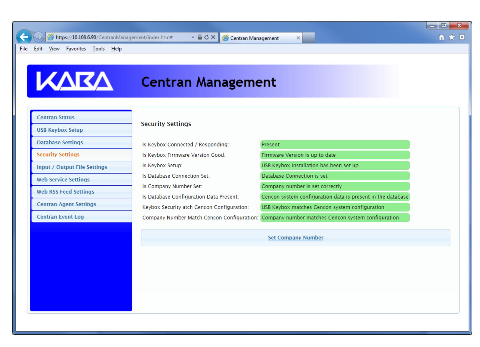Screen dimensions: 480x347
Task: Open the address bar dropdown arrow
Action: coord(193,38)
